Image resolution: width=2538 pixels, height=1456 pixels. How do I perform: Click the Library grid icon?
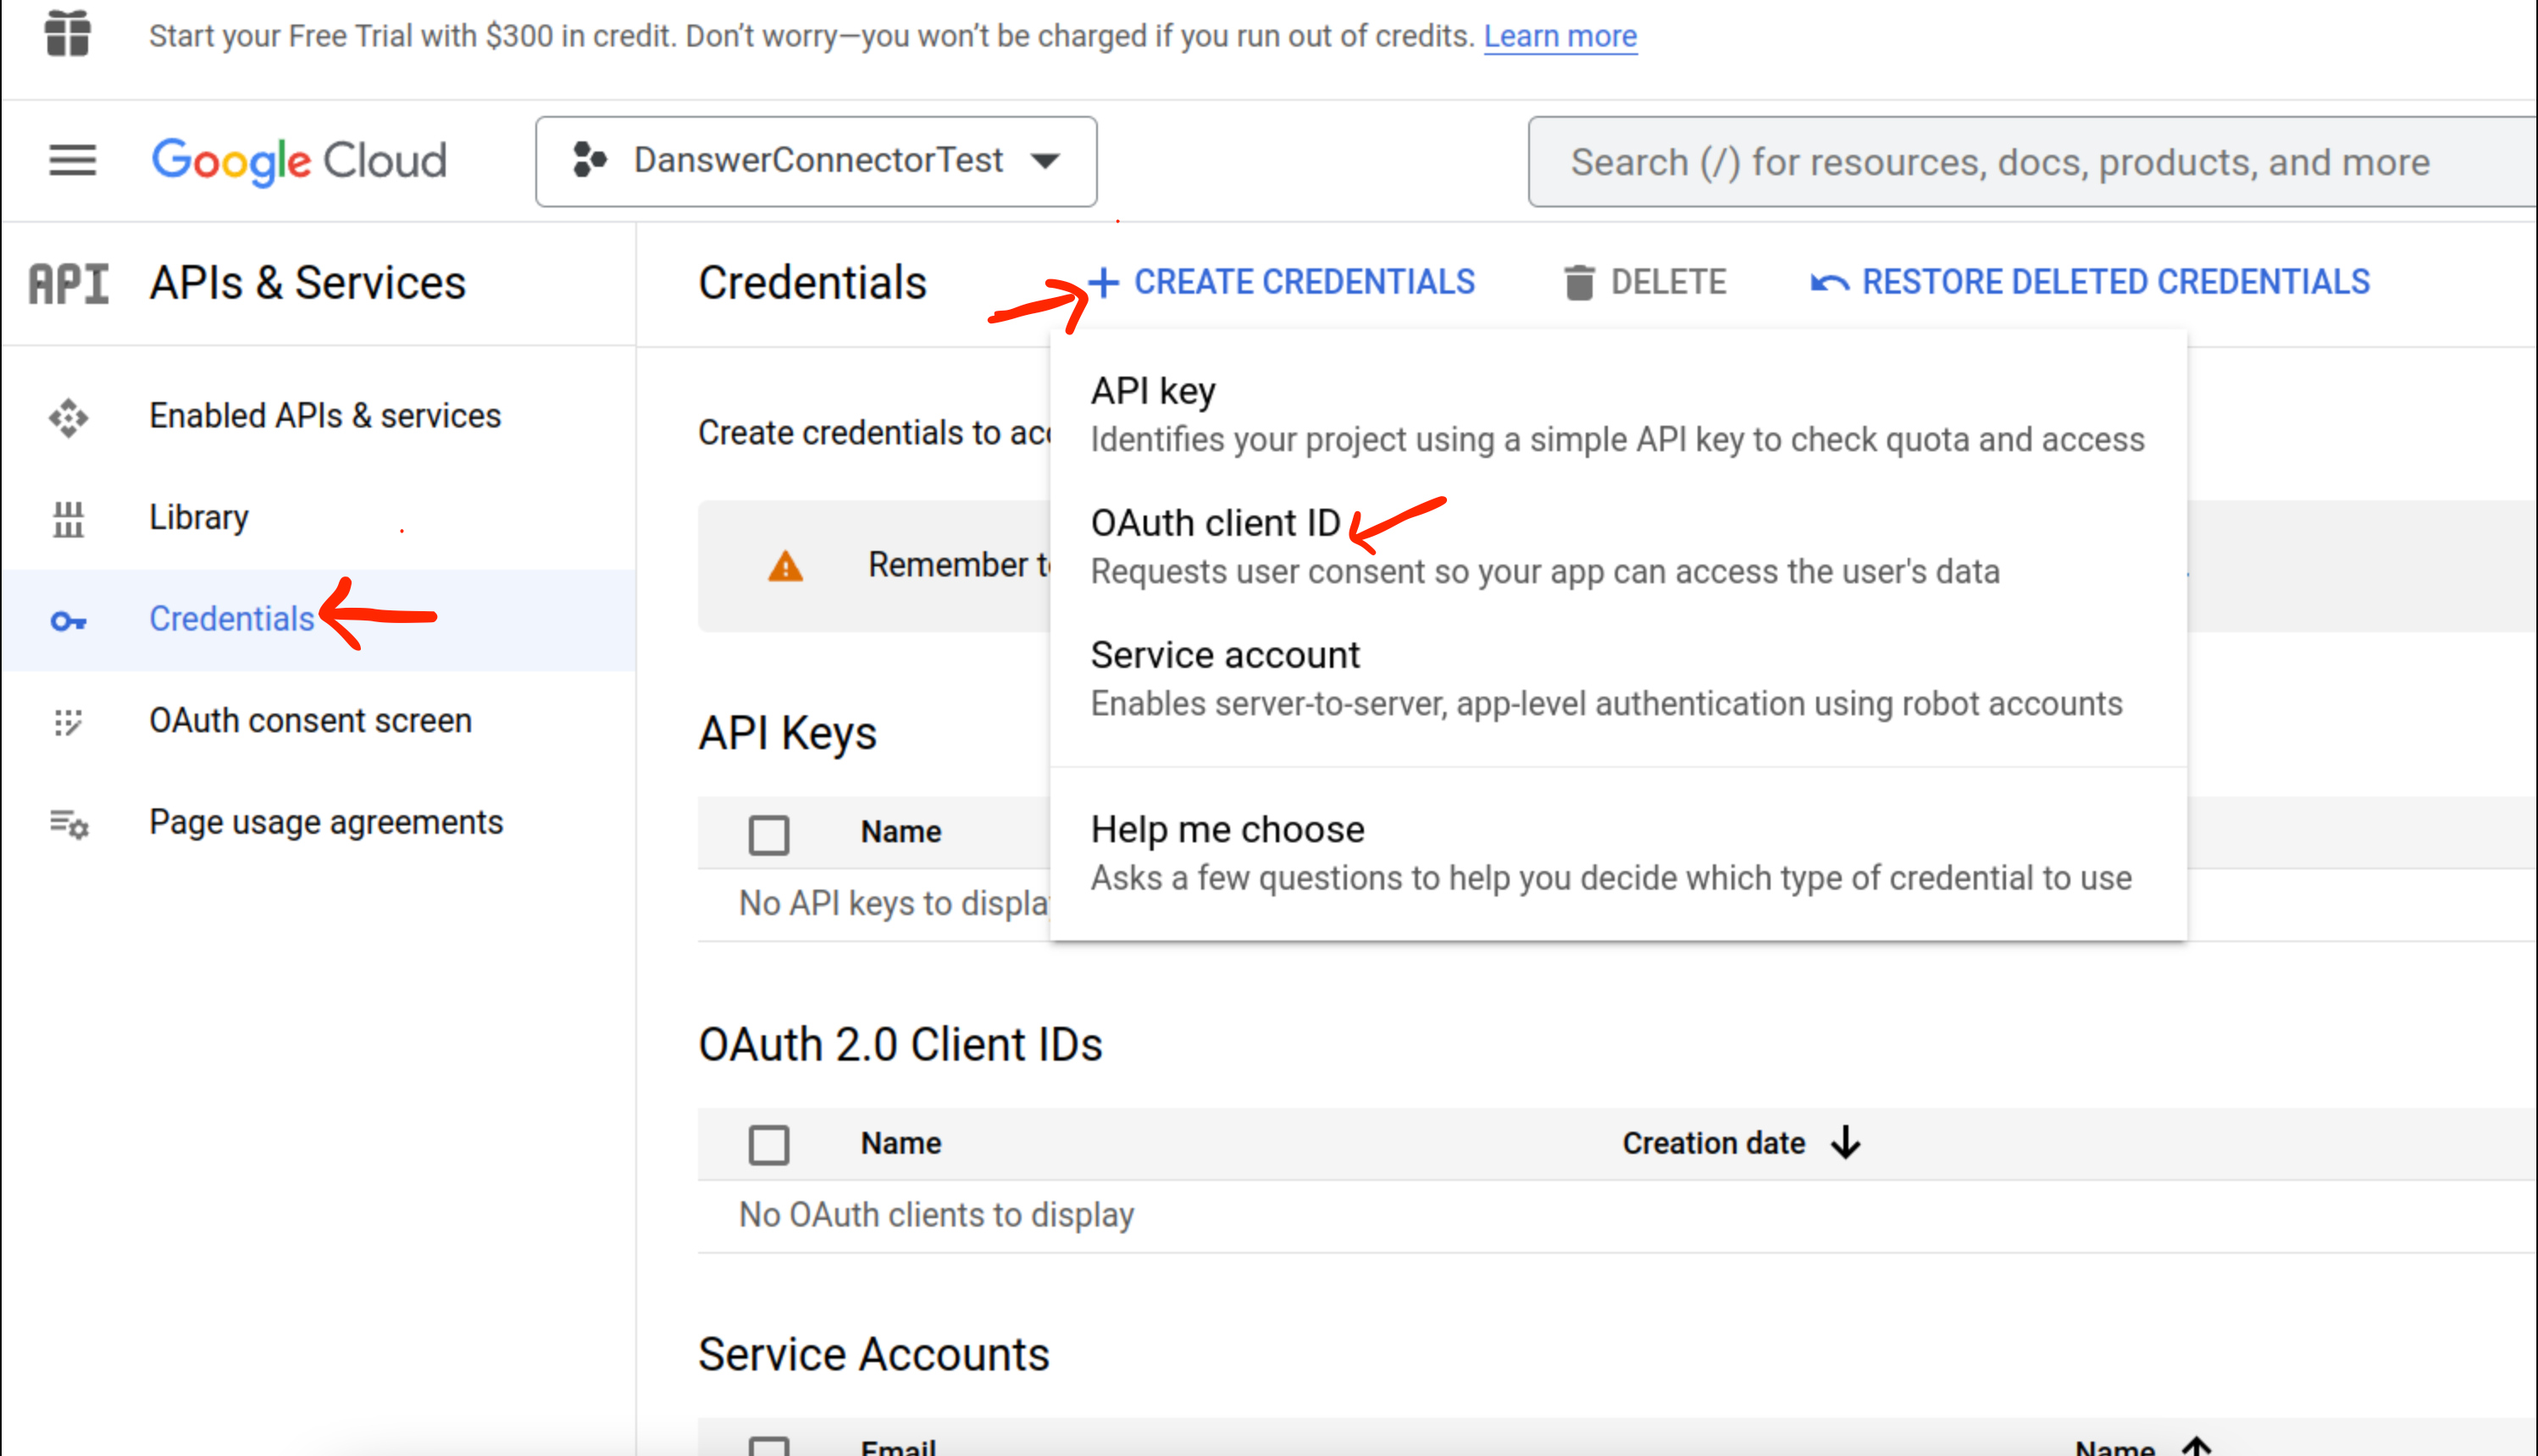pos(67,519)
